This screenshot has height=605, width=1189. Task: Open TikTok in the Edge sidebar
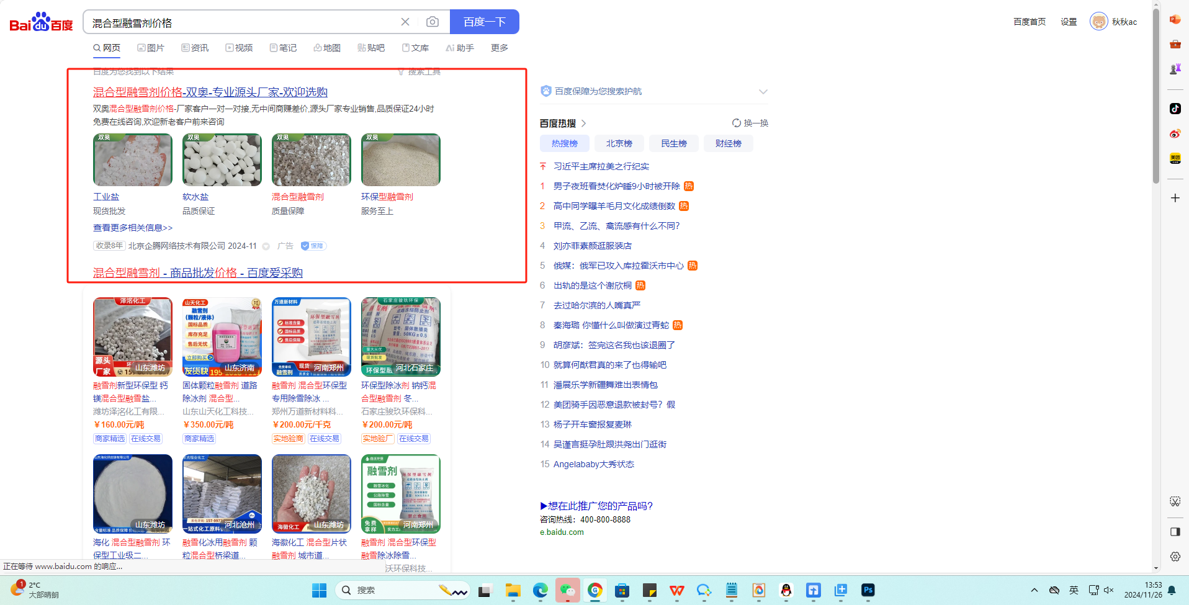1175,109
